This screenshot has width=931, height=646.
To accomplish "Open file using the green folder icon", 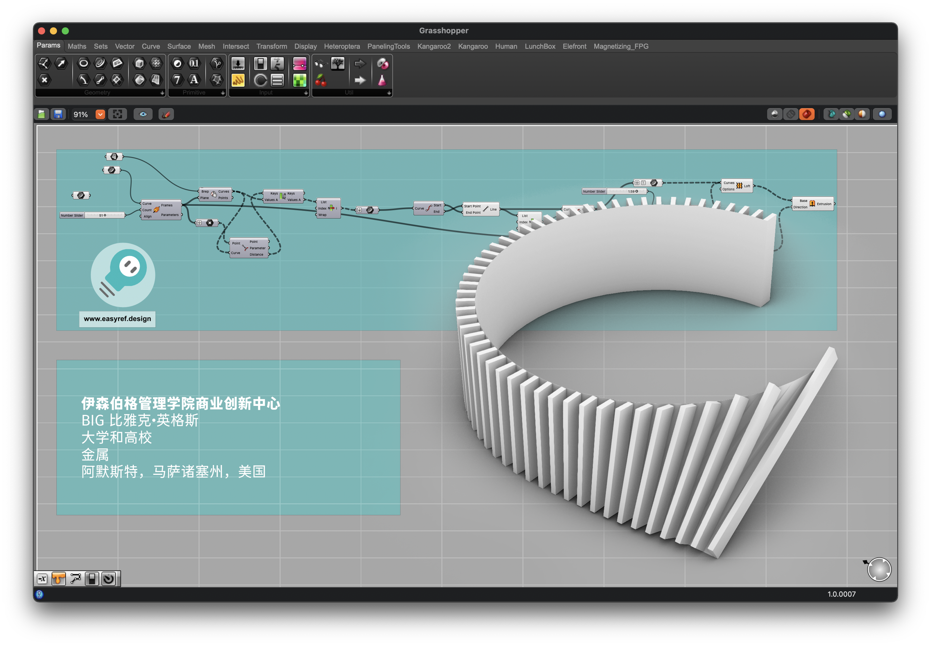I will 42,114.
